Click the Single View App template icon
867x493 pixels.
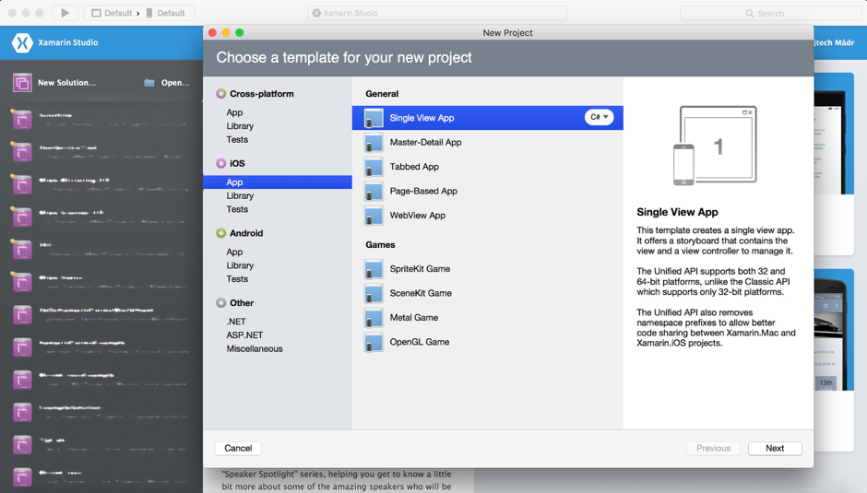(374, 118)
